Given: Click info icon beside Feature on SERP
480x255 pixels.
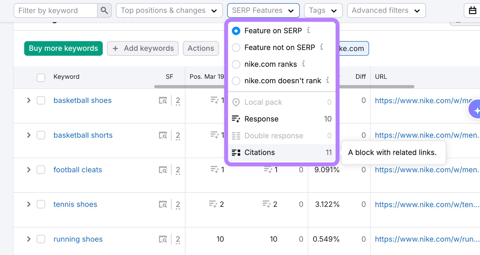Looking at the screenshot, I should tap(308, 30).
